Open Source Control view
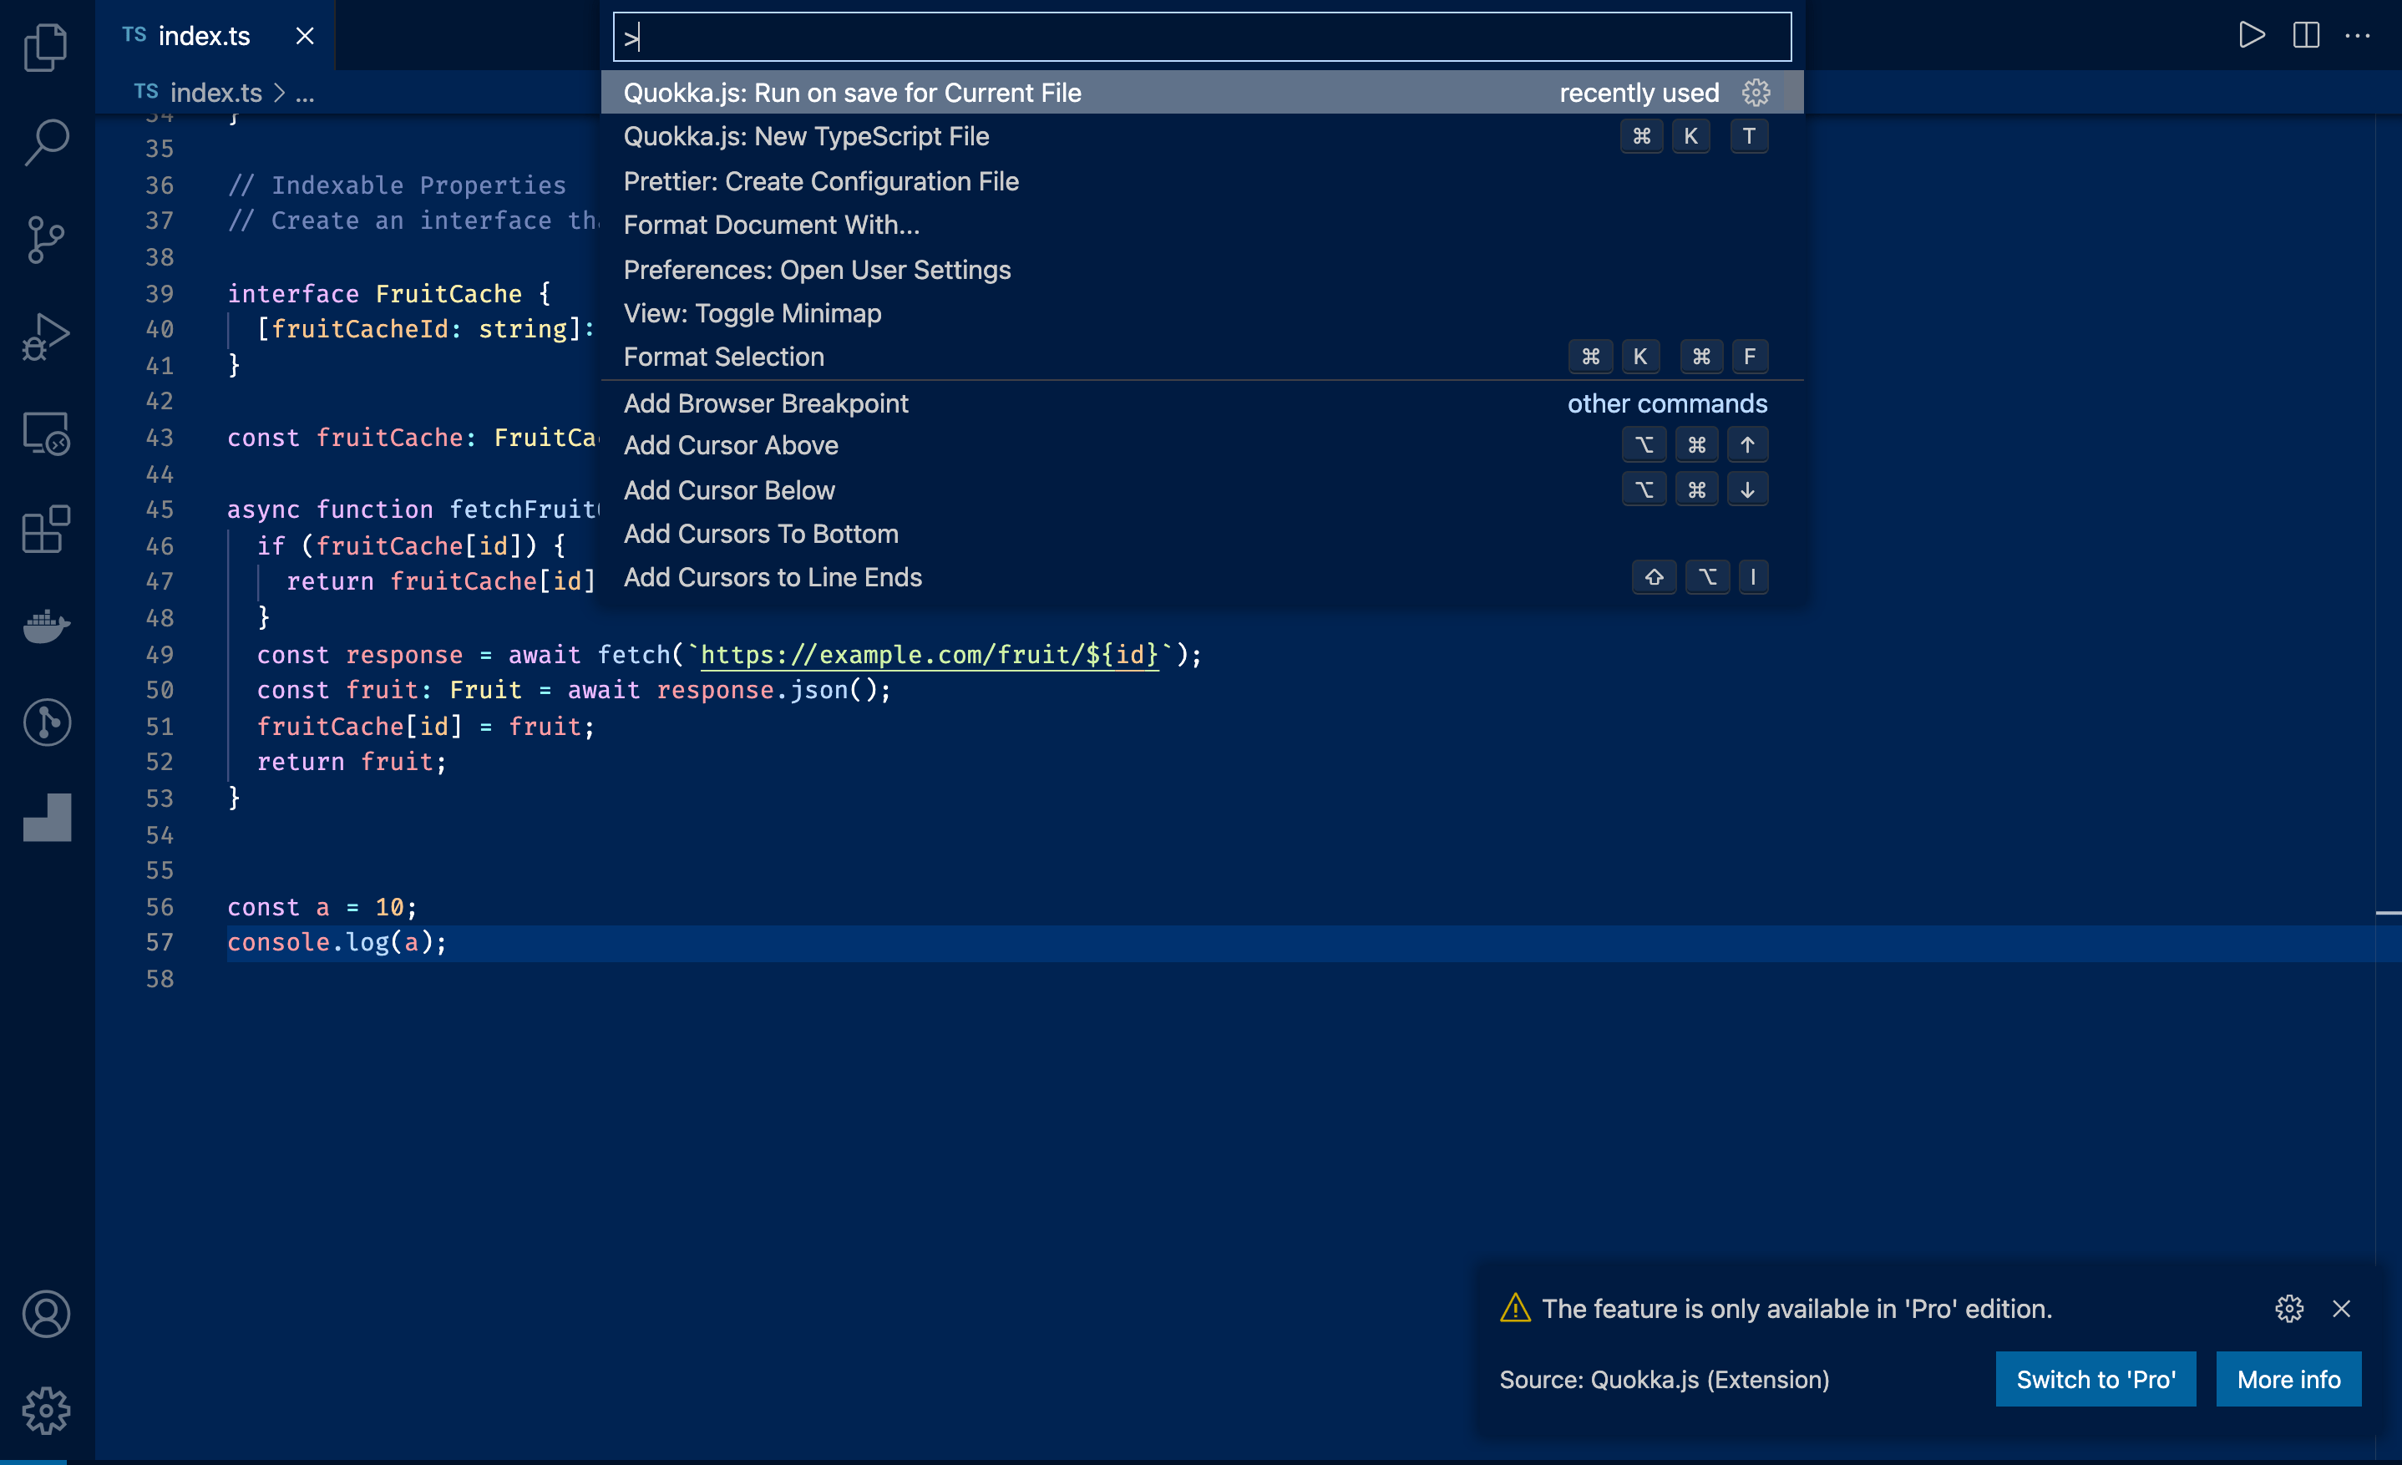Screen dimensions: 2402x1465 tap(46, 239)
